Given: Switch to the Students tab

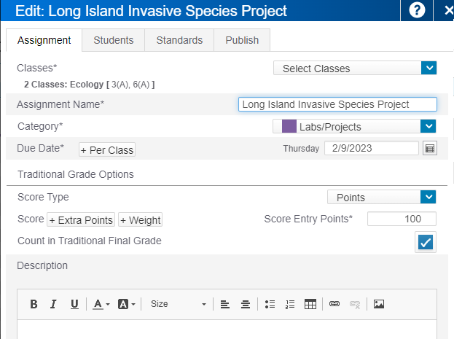Looking at the screenshot, I should 113,40.
